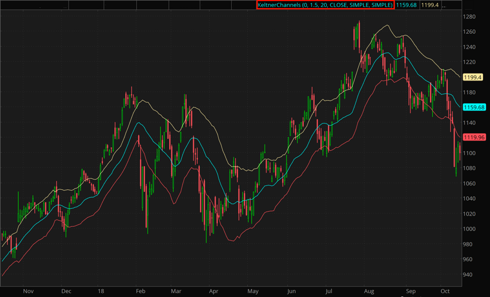The image size is (490, 297).
Task: Click the Oct label on time axis
Action: (445, 291)
